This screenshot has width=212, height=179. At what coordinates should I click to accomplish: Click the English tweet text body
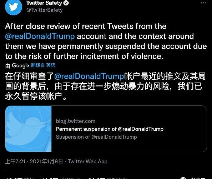pyautogui.click(x=106, y=41)
